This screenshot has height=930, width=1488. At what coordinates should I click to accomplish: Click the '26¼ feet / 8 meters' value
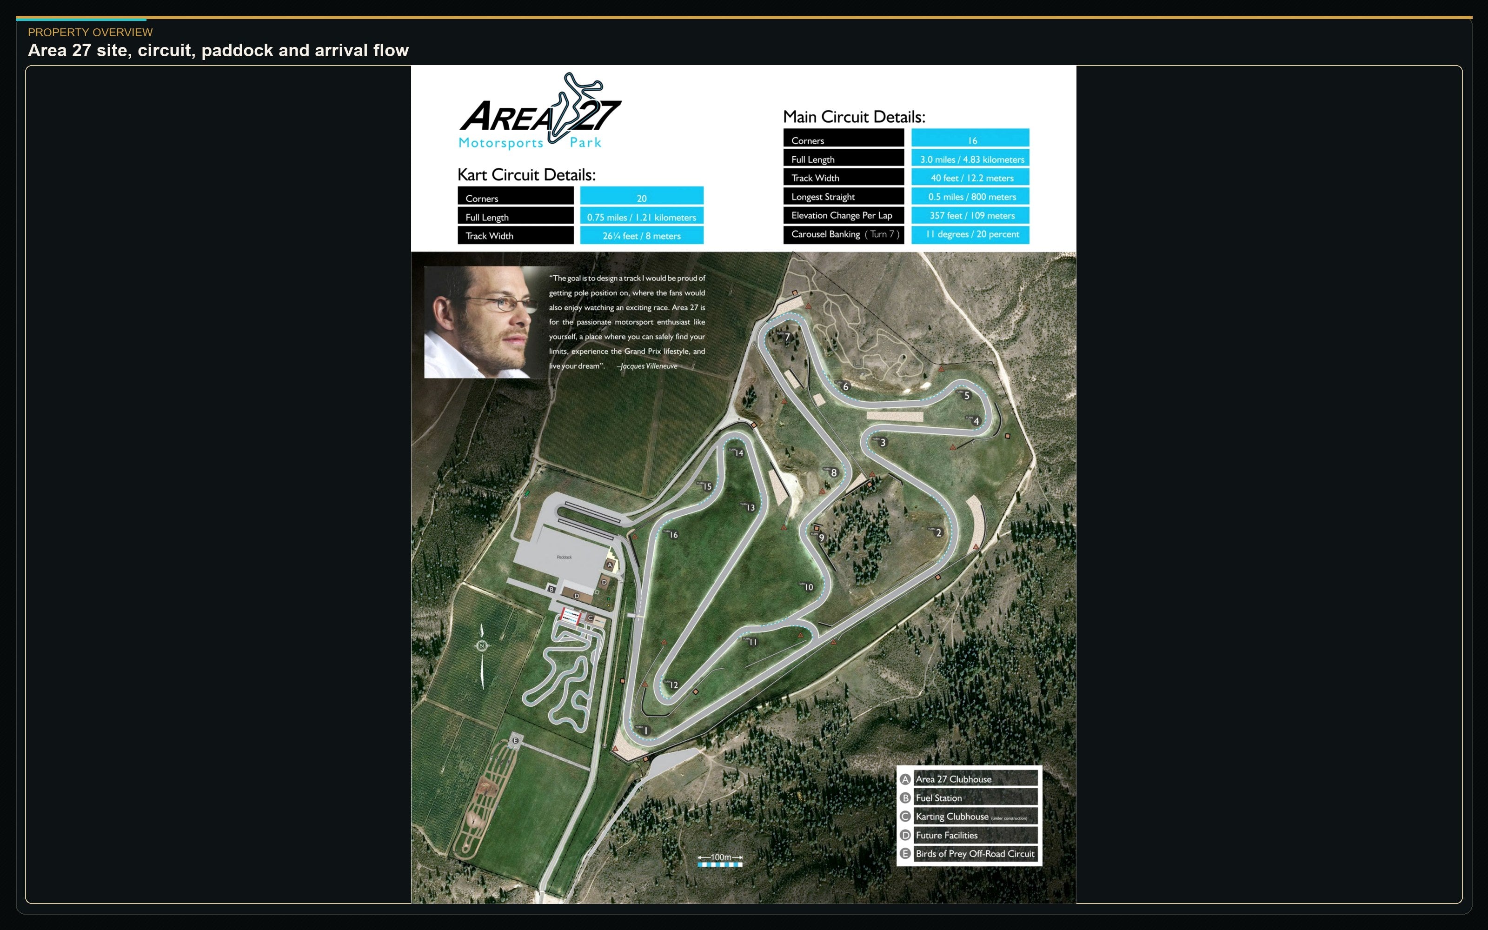pyautogui.click(x=641, y=236)
